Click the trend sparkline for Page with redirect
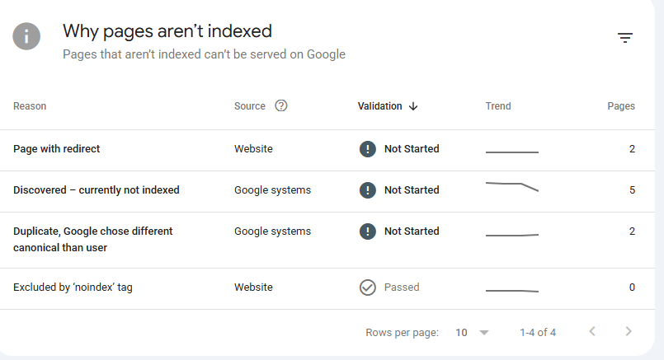The width and height of the screenshot is (664, 360). pyautogui.click(x=512, y=152)
